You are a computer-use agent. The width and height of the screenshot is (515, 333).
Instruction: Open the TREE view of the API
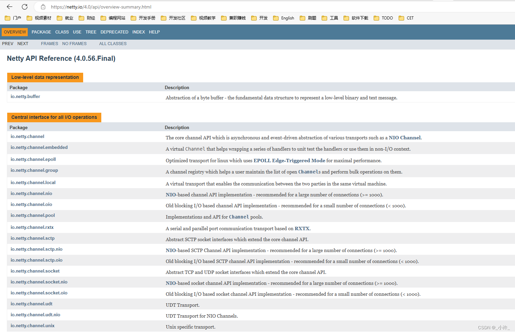pyautogui.click(x=91, y=32)
